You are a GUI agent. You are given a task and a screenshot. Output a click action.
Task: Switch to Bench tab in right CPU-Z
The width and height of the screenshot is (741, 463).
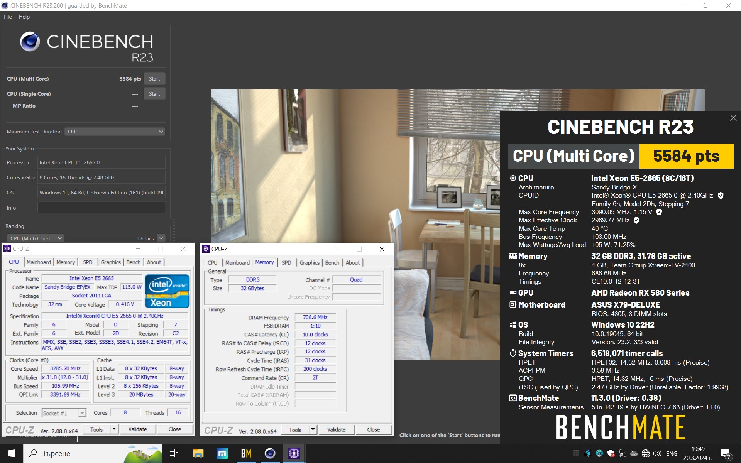(x=332, y=263)
